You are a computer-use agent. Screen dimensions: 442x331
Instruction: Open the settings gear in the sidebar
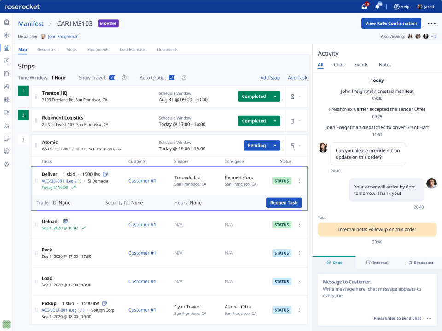click(6, 164)
